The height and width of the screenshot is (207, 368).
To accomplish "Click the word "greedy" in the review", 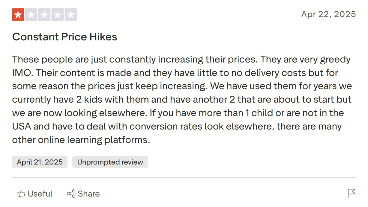I will pyautogui.click(x=335, y=59).
